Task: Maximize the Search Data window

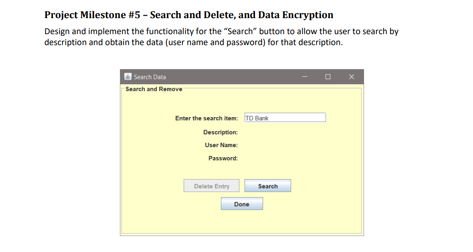Action: coord(328,77)
